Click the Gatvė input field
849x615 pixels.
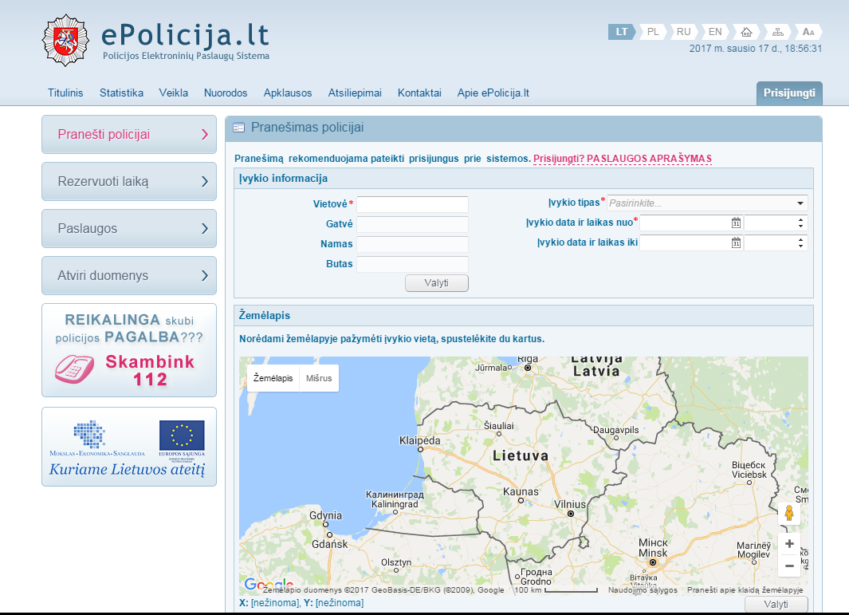(412, 224)
